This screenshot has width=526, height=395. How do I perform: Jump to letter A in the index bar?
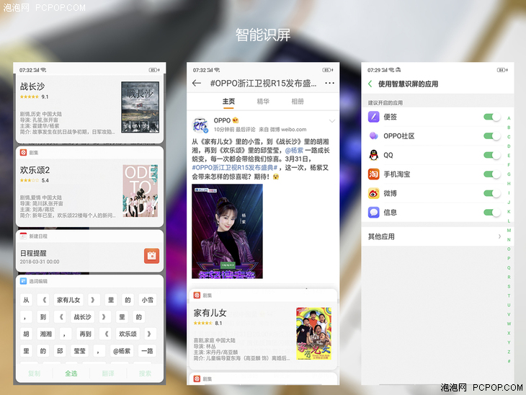509,118
